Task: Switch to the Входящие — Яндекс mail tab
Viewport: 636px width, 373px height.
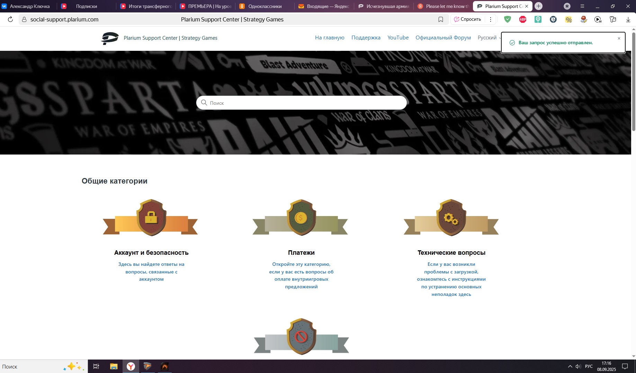Action: (324, 6)
